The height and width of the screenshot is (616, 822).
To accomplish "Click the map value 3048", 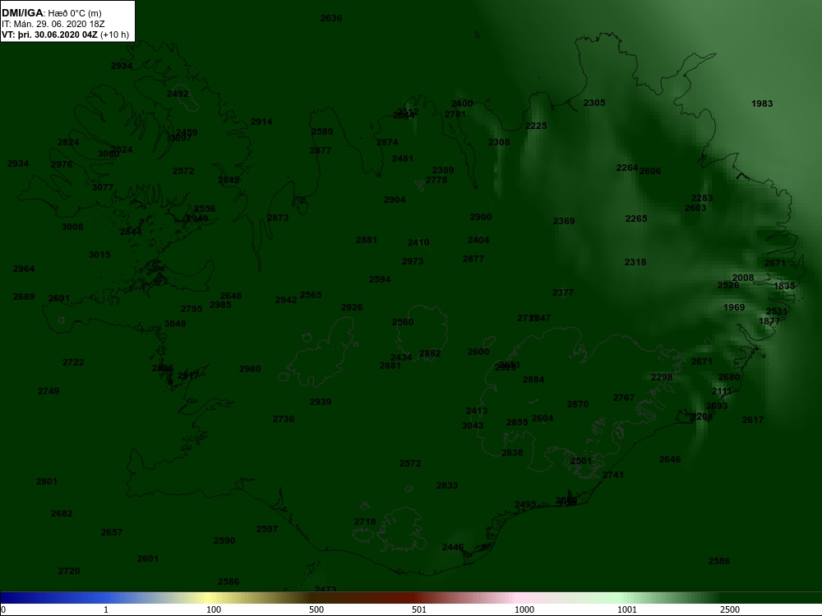I will pyautogui.click(x=175, y=324).
